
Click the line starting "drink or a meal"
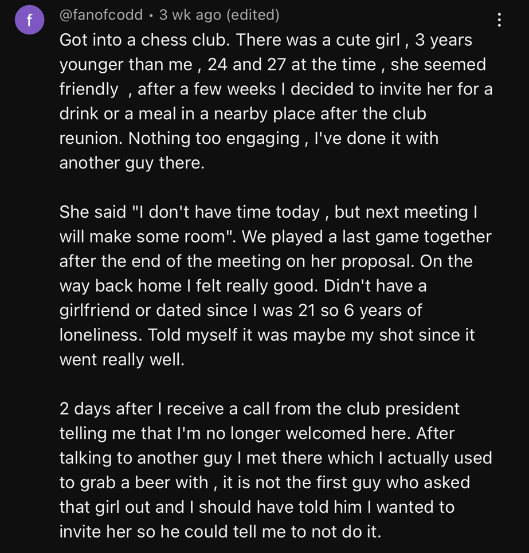[242, 113]
